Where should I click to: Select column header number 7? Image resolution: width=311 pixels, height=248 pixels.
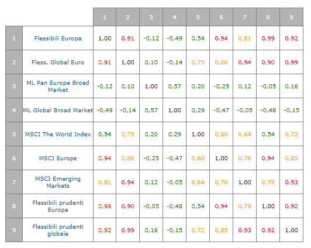pos(245,18)
